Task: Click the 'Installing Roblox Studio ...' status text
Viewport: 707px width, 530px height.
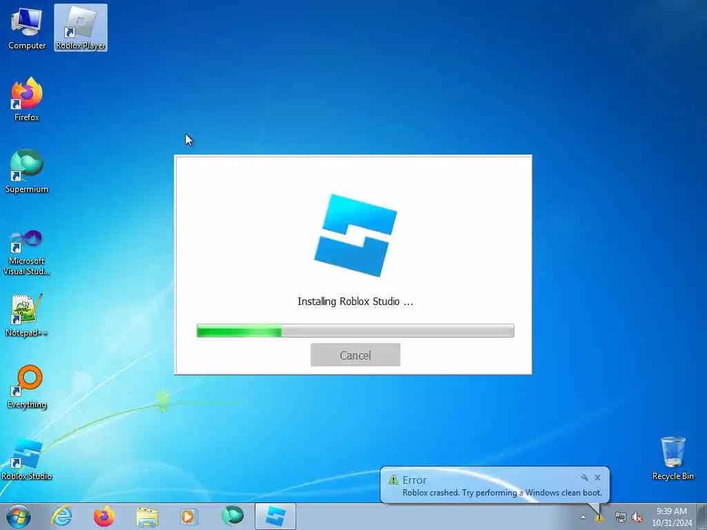Action: pyautogui.click(x=356, y=302)
